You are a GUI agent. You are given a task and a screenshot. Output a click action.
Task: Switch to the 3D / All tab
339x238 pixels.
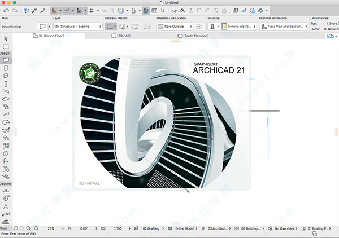121,36
